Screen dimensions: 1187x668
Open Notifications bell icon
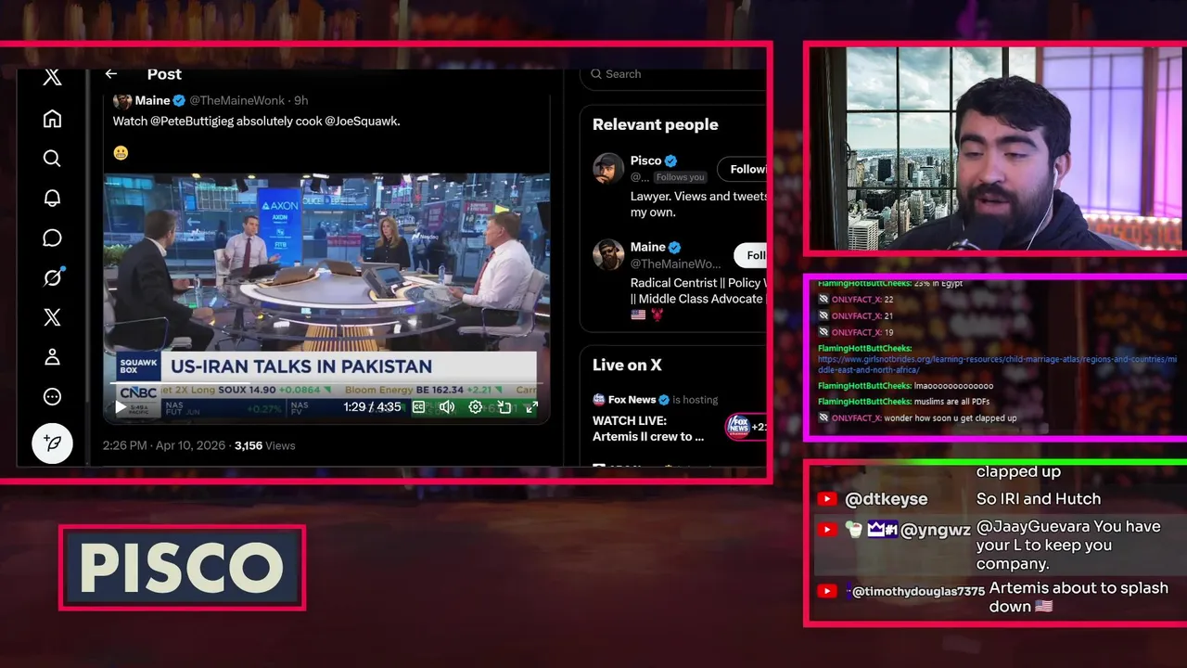pyautogui.click(x=52, y=198)
